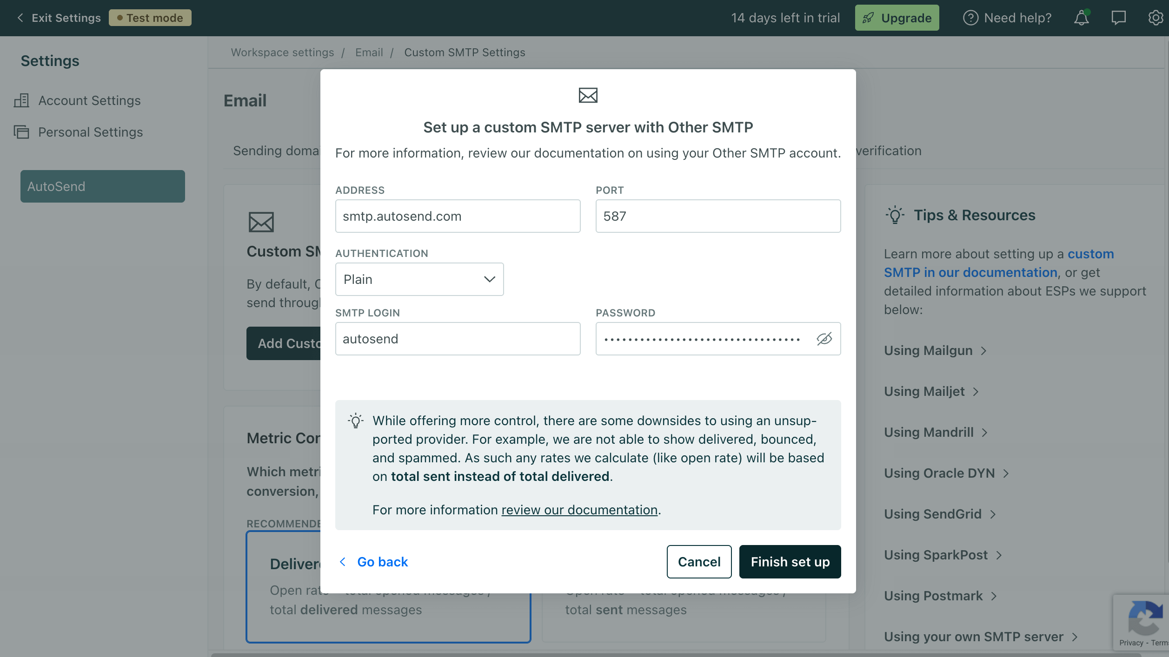Click review our documentation link

point(579,510)
